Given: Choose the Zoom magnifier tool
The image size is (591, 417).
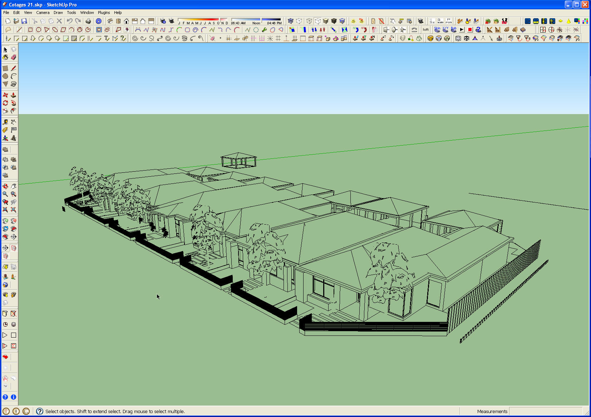Looking at the screenshot, I should [x=5, y=194].
